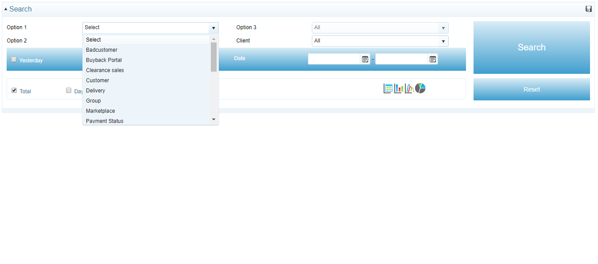Show results as table view icon
598x264 pixels.
pos(388,88)
